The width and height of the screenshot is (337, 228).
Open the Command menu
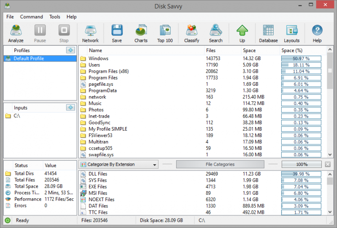click(31, 17)
